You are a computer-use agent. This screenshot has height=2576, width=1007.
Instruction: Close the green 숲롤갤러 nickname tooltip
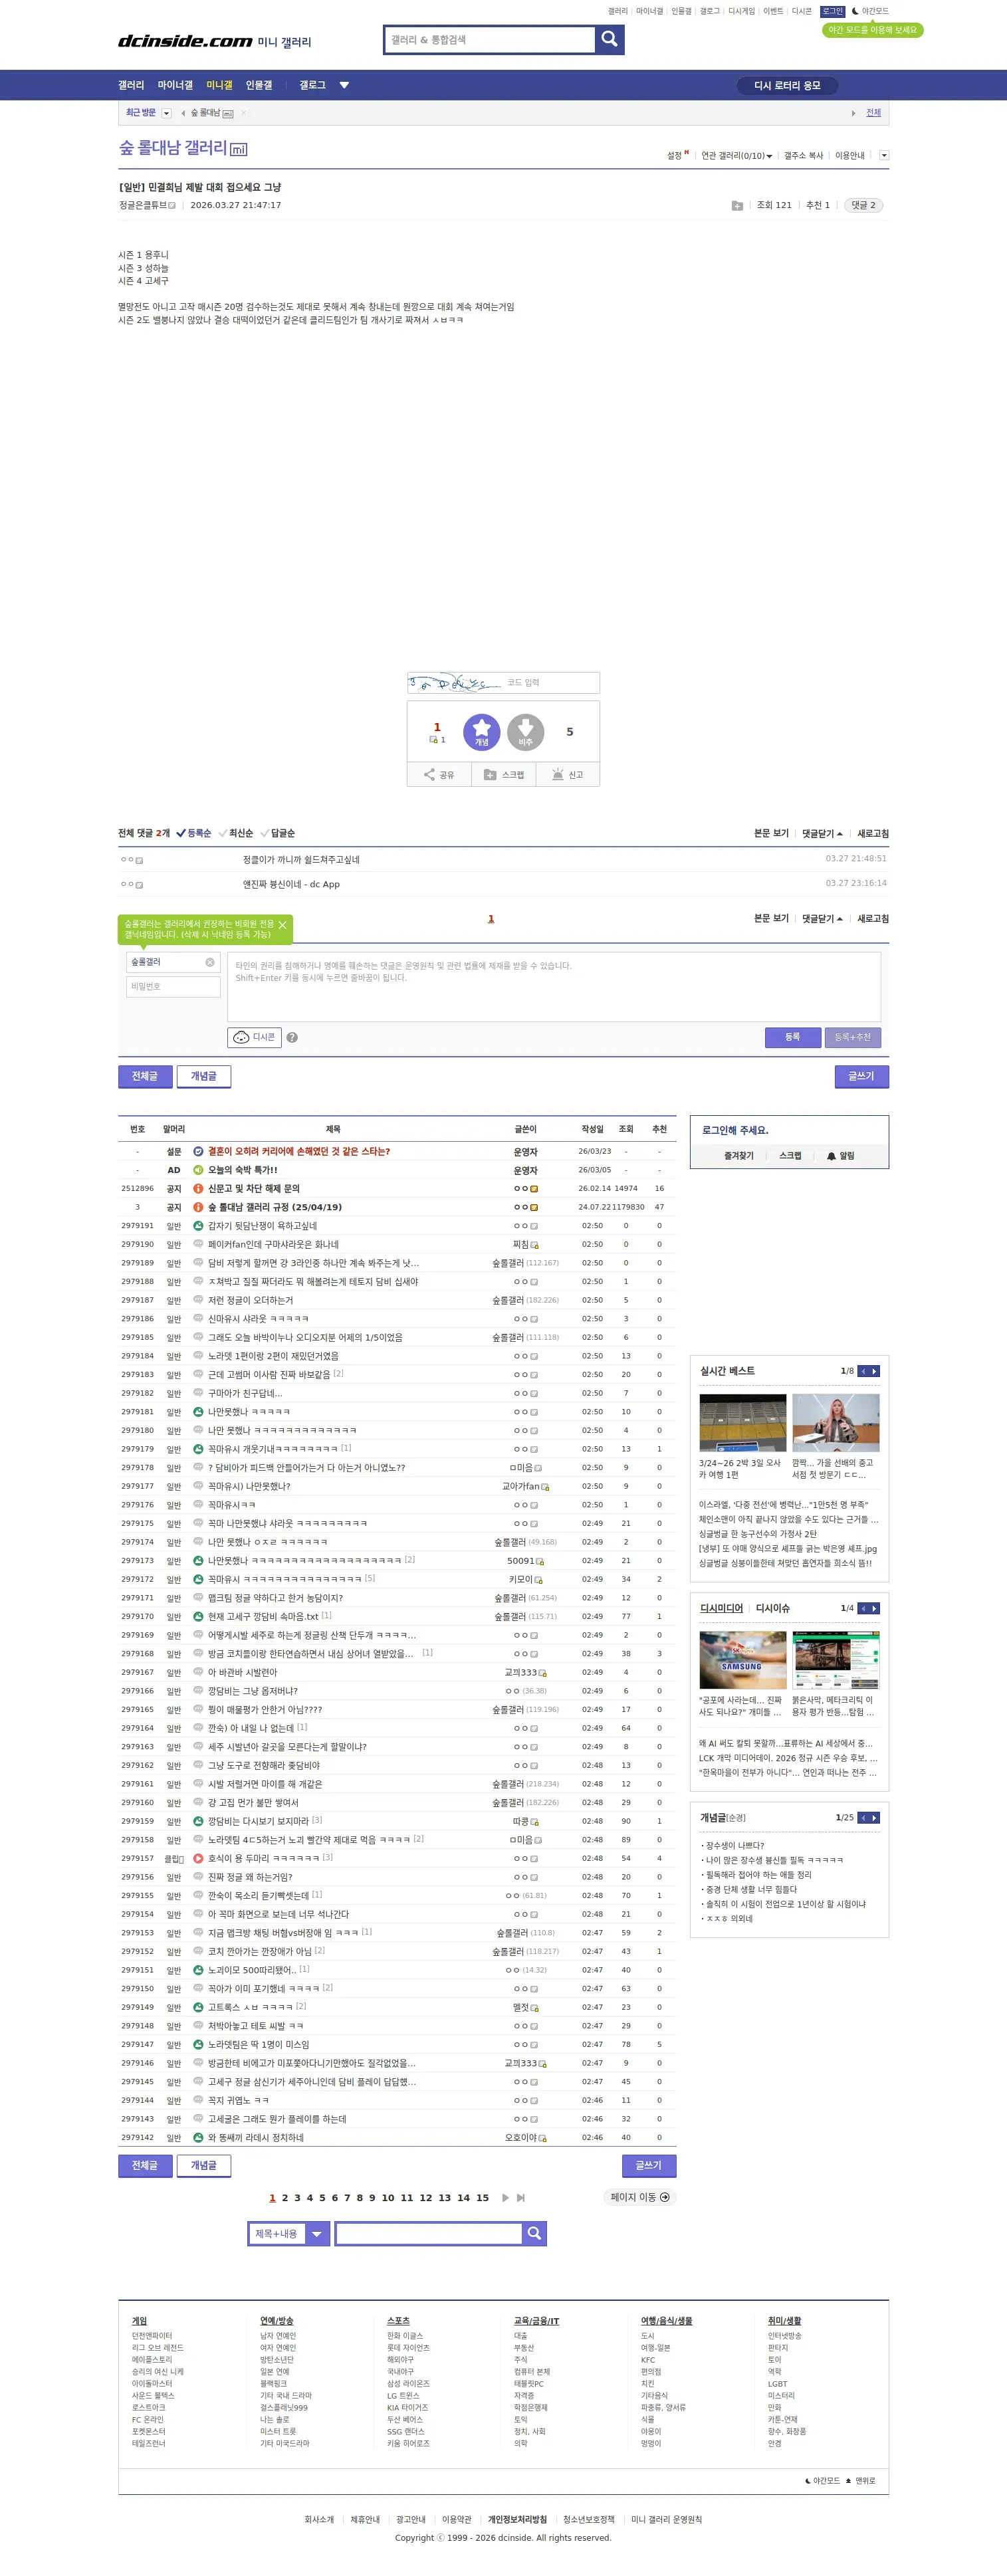(282, 925)
